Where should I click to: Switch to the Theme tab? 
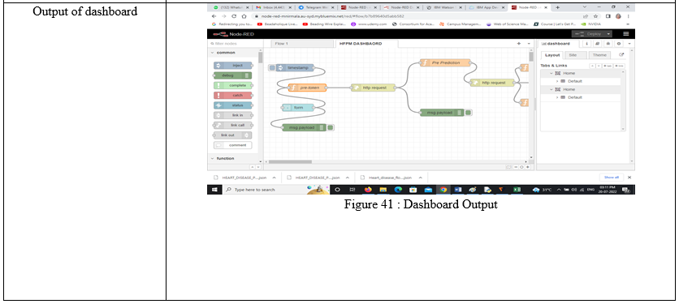pos(599,55)
